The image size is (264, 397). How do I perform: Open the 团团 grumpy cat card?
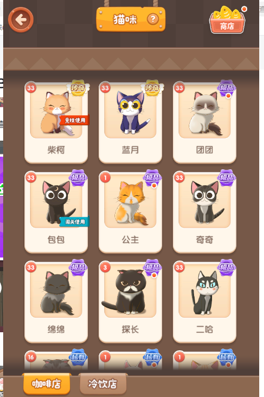(x=205, y=123)
